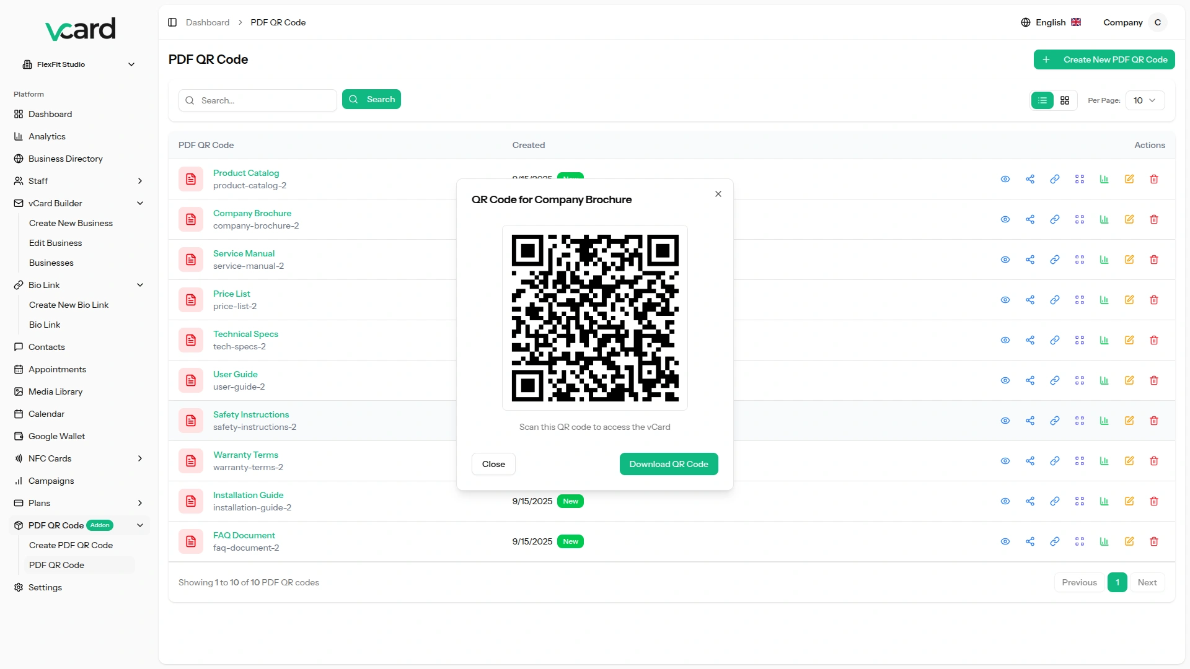
Task: Expand the Staff menu
Action: [79, 181]
